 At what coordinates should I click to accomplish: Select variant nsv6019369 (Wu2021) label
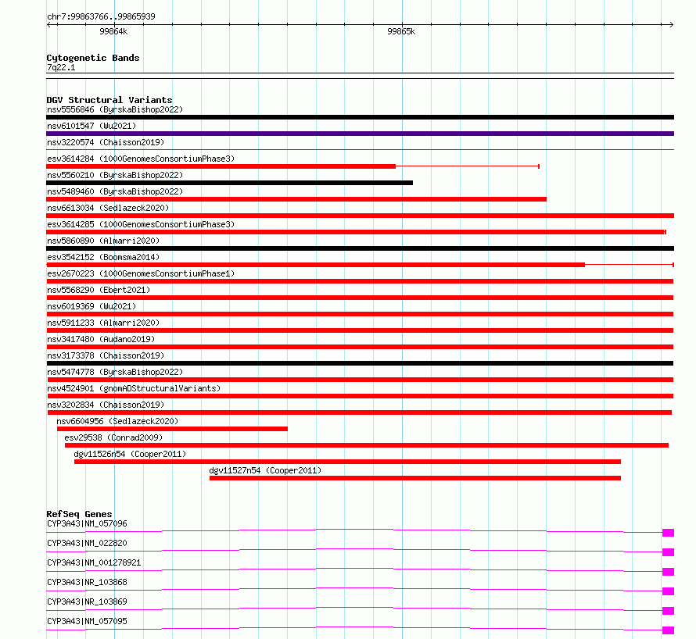pos(91,306)
